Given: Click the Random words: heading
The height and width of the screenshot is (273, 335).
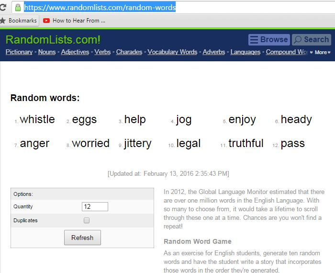Looking at the screenshot, I should coord(45,98).
